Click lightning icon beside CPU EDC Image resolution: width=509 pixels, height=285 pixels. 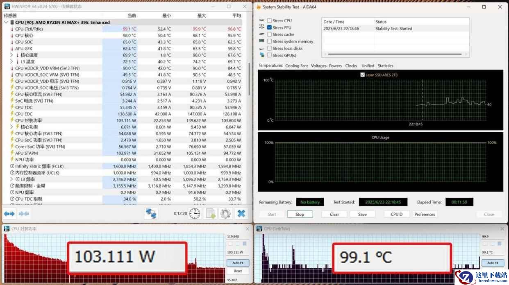pos(12,114)
